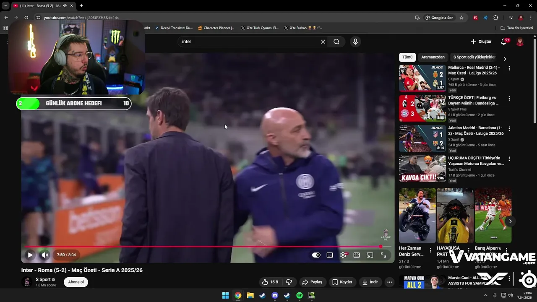Click the search magnifier button
Screen dimensions: 537x302
pyautogui.click(x=336, y=42)
